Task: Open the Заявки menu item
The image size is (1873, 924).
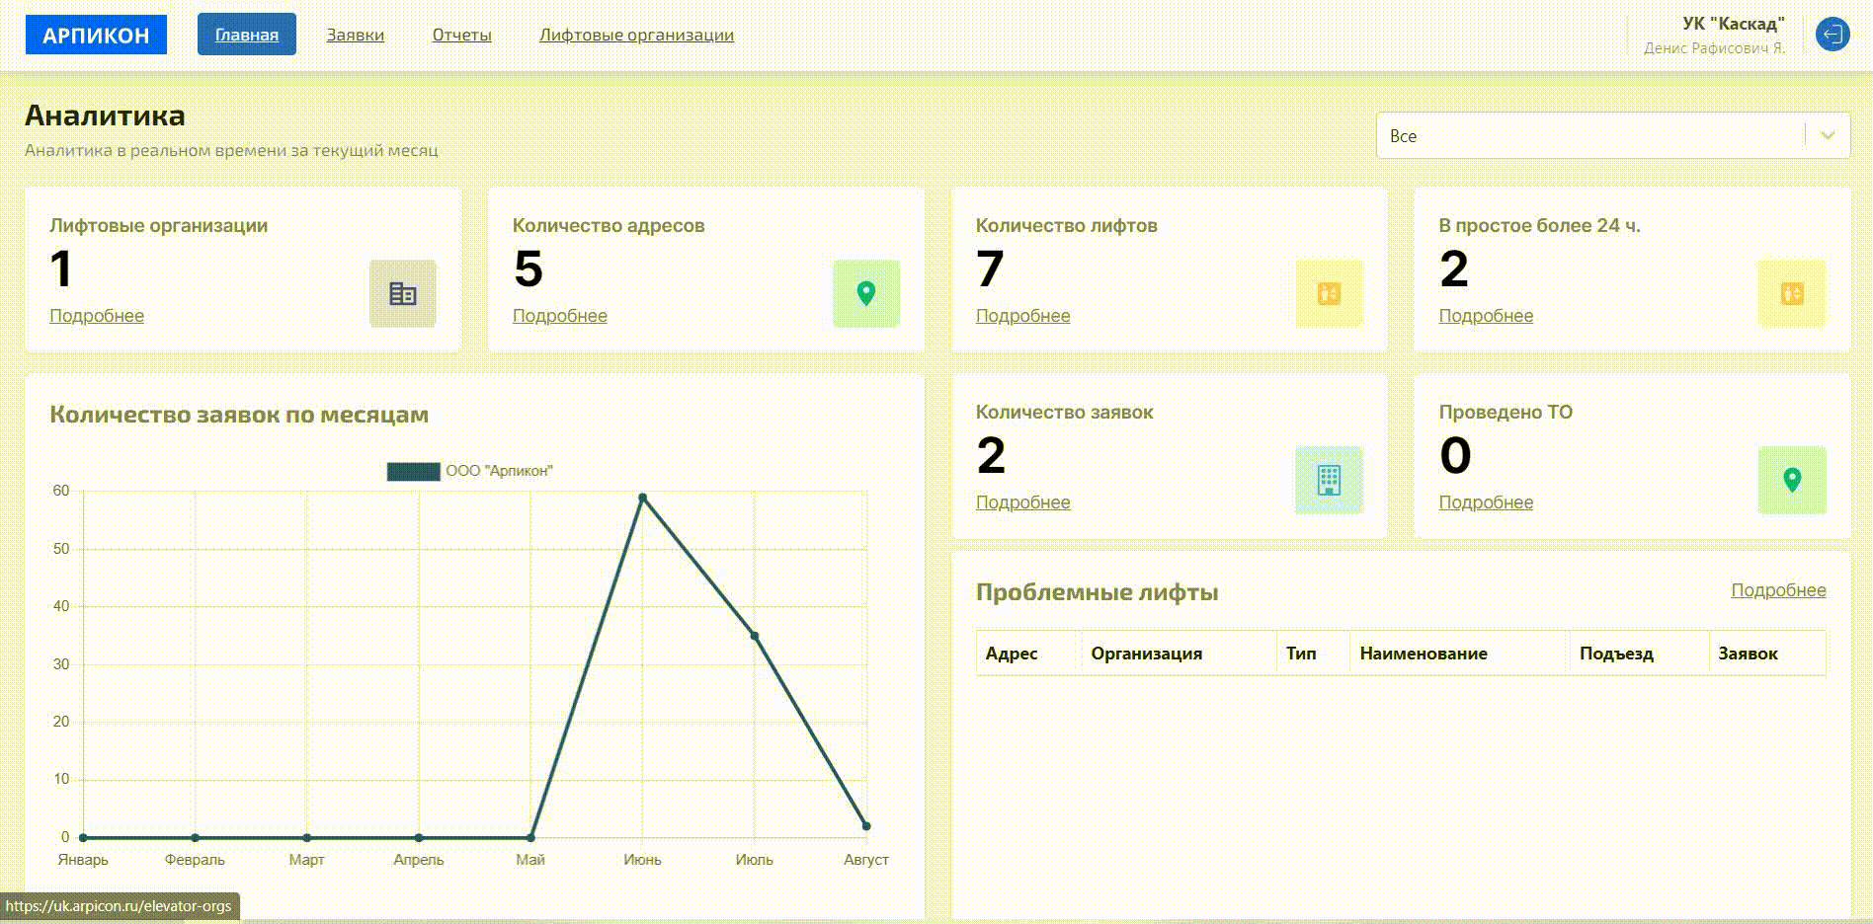Action: [x=355, y=35]
